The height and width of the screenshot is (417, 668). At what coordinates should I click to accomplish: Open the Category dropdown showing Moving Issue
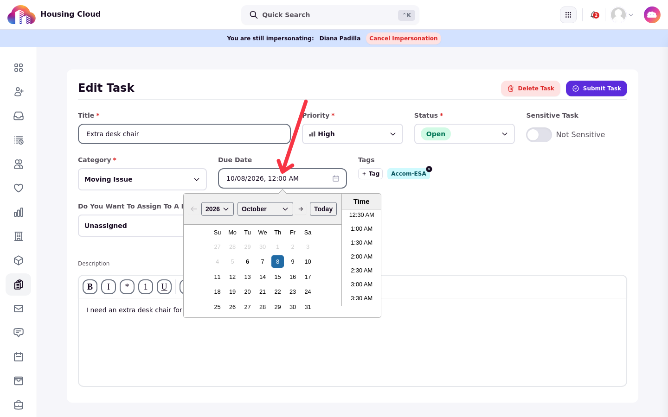(x=142, y=179)
